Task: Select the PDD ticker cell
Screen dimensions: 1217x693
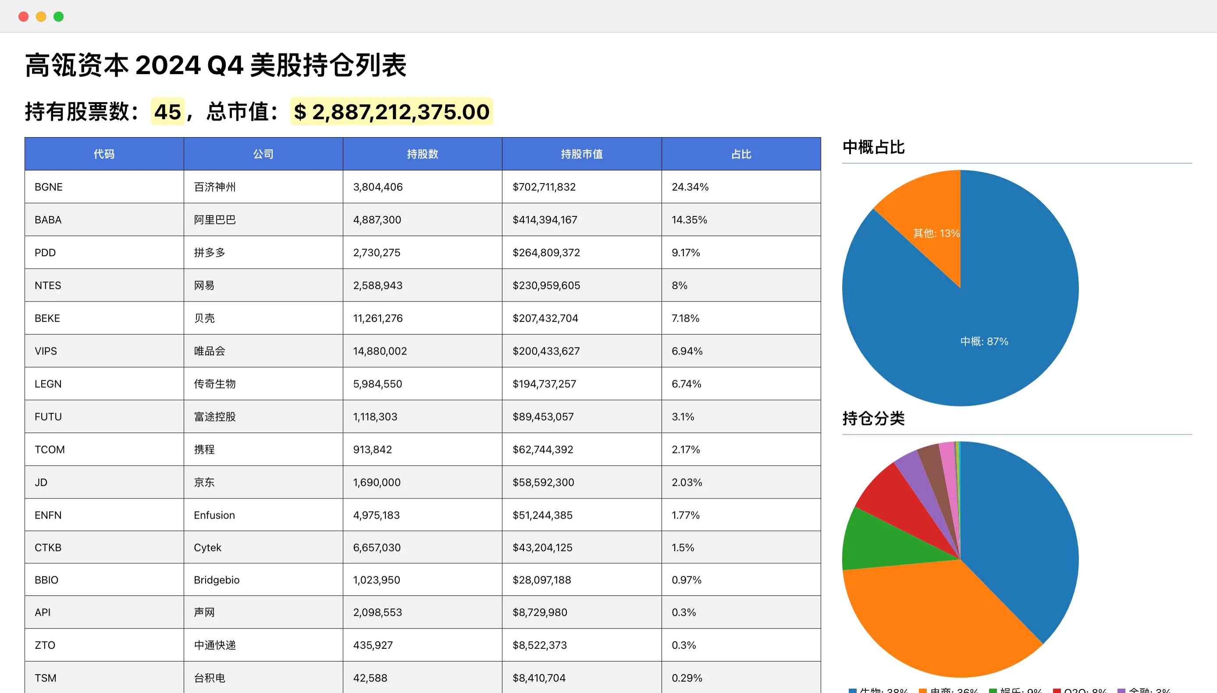Action: coord(104,252)
